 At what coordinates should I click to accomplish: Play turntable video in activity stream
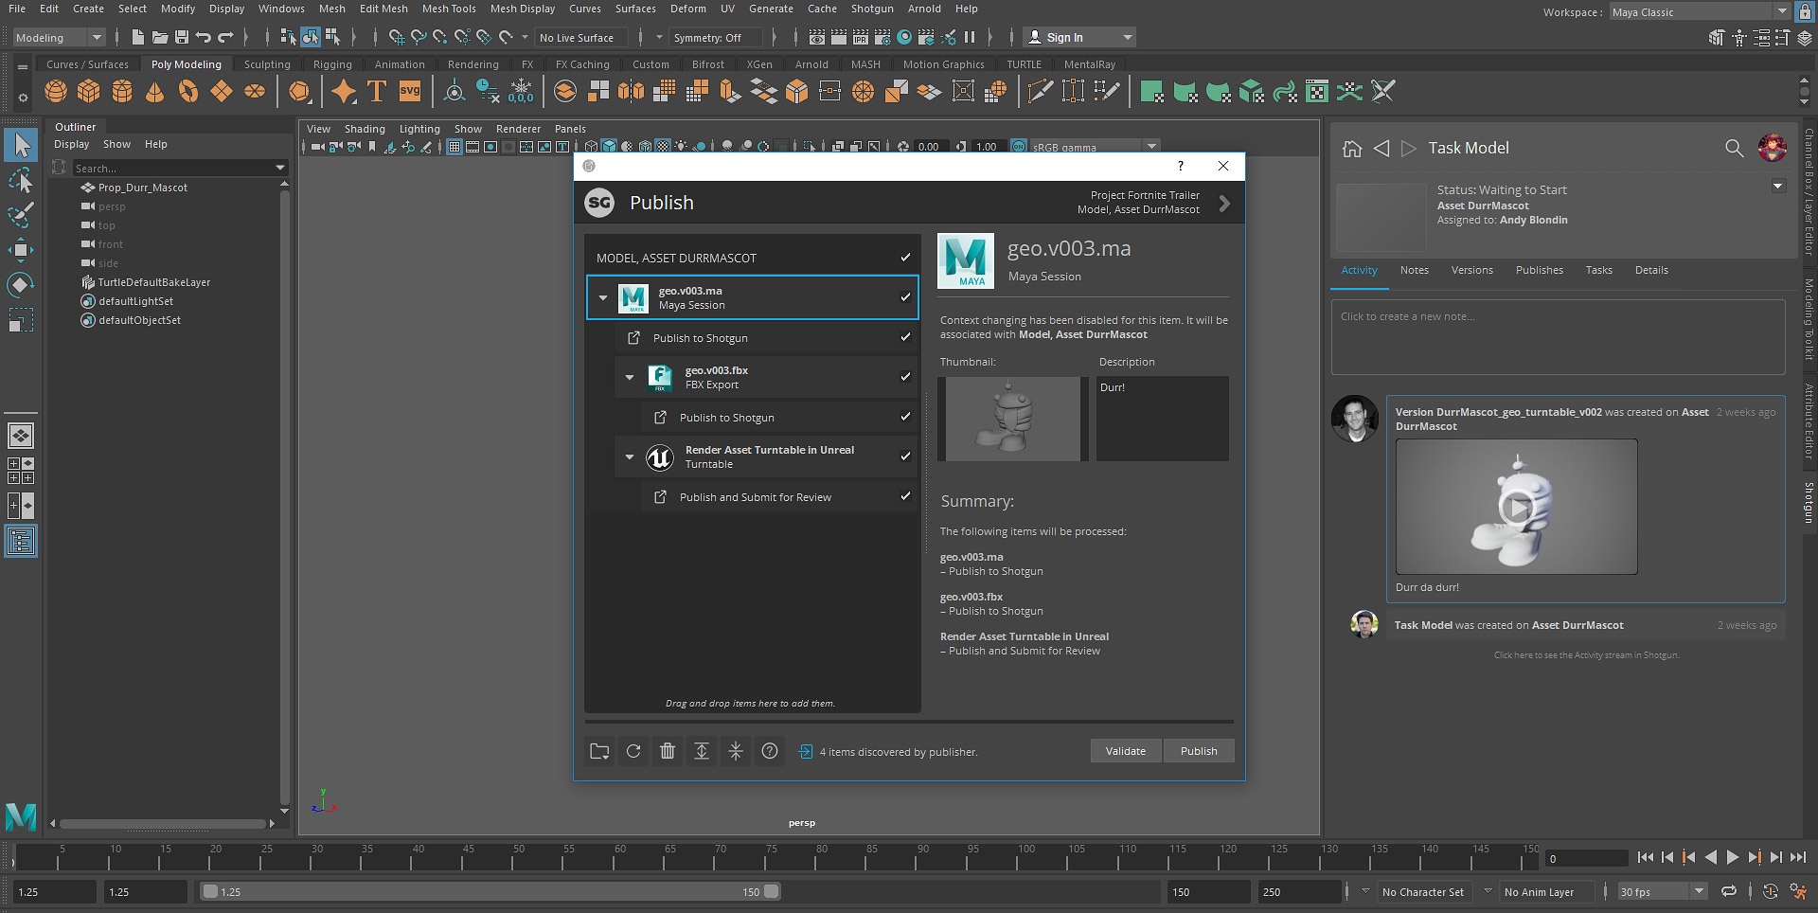[1516, 508]
